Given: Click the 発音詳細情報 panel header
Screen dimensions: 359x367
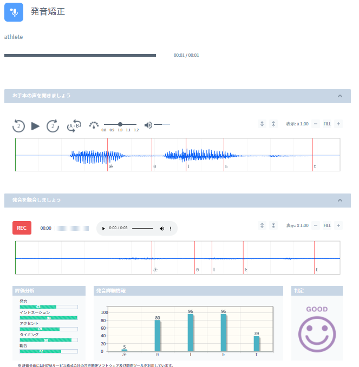Looking at the screenshot, I should tap(188, 291).
